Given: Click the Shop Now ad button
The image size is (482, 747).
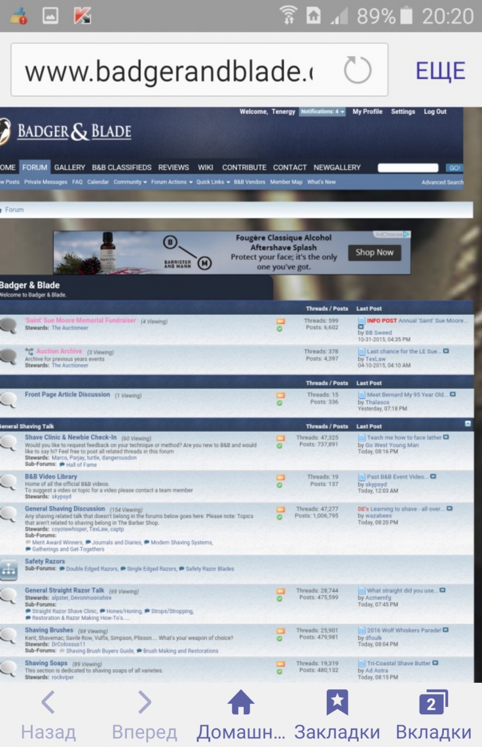Looking at the screenshot, I should click(375, 253).
